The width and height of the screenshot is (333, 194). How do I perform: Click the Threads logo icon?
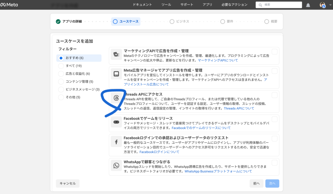point(116,98)
